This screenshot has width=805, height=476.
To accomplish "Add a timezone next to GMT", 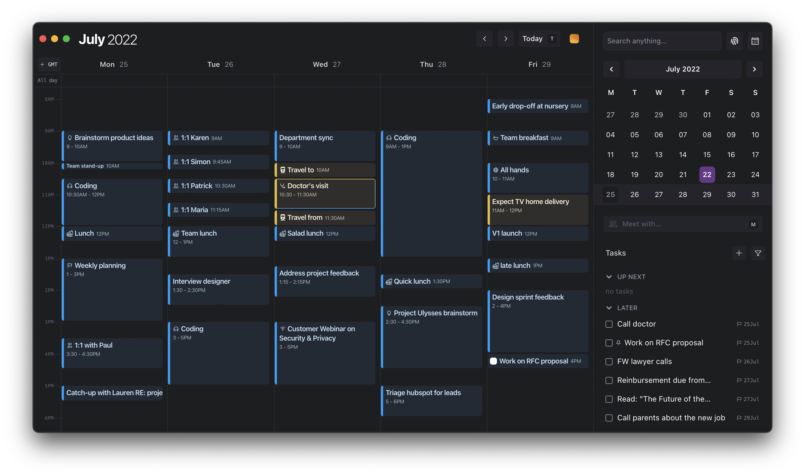I will 42,64.
